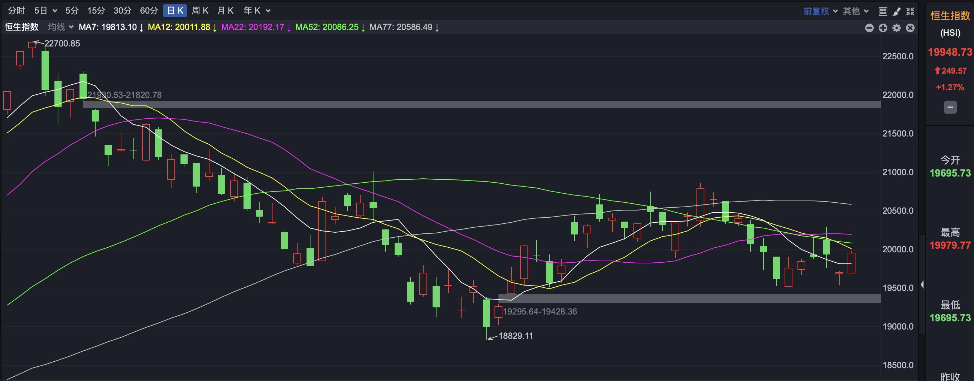
Task: Click the minus button under +1.27%
Action: [x=950, y=108]
